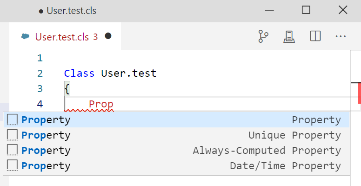The width and height of the screenshot is (361, 186).
Task: Click snippet icon of Unique Property item
Action: coord(13,135)
